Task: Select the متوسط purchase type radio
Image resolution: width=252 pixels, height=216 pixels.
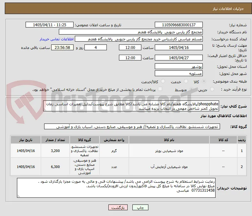Action: pyautogui.click(x=191, y=89)
